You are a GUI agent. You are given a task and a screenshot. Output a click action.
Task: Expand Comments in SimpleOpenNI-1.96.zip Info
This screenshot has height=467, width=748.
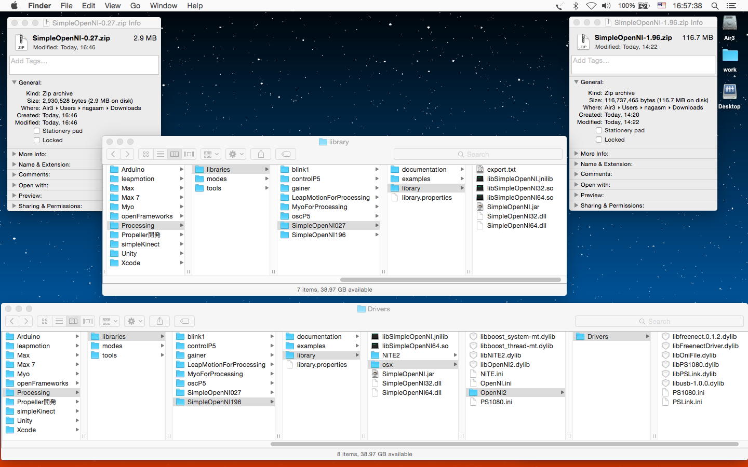coord(577,174)
